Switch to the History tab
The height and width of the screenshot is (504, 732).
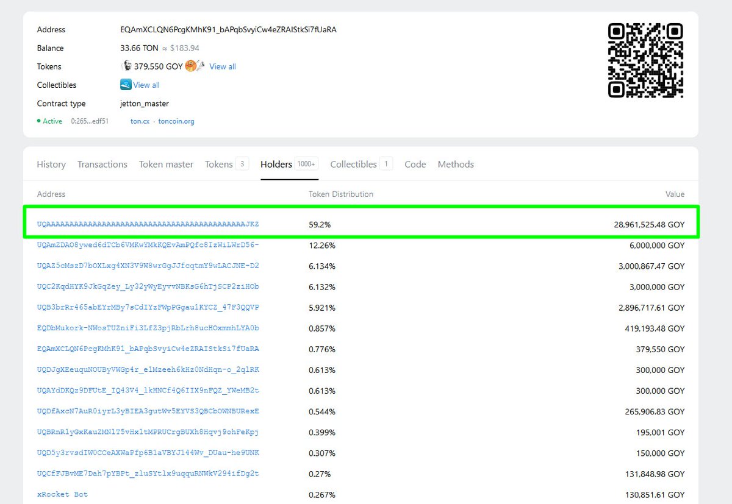click(x=51, y=164)
